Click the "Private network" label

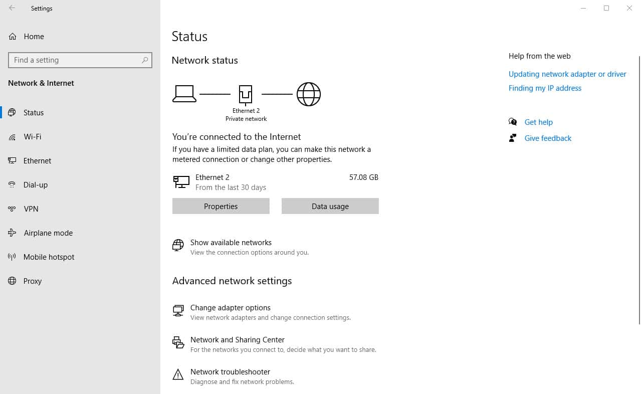(x=246, y=119)
